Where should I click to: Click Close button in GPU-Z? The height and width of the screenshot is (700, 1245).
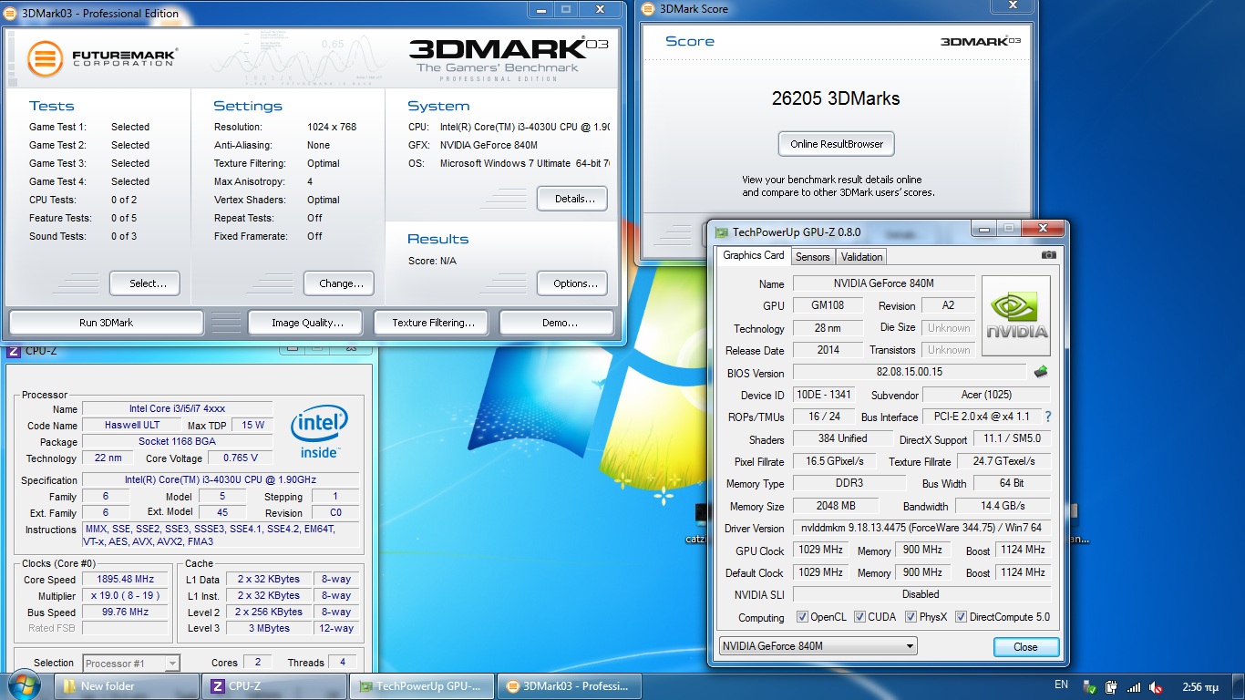1025,647
